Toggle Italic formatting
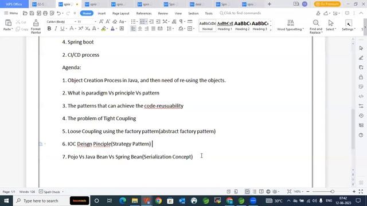367x206 pixels. click(56, 29)
